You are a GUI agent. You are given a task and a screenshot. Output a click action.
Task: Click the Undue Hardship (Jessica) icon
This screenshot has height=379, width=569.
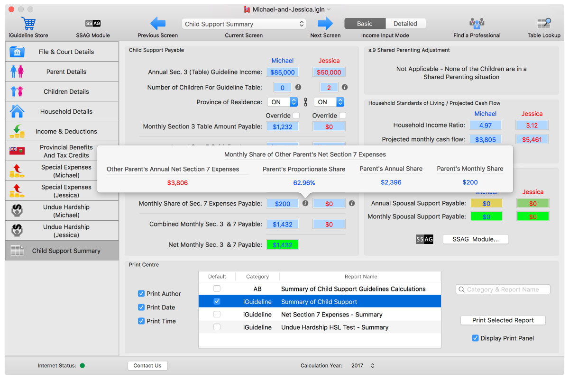click(x=17, y=231)
